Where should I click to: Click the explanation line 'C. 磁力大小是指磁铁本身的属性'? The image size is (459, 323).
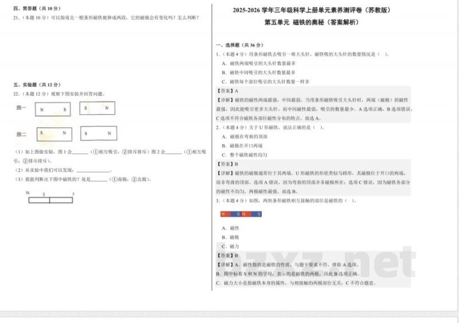tap(296, 283)
